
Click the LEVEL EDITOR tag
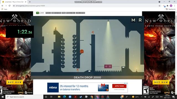click(80, 13)
